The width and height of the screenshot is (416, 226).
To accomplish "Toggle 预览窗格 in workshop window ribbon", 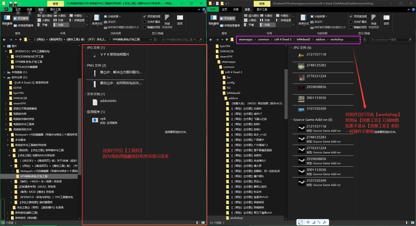I will click(227, 18).
